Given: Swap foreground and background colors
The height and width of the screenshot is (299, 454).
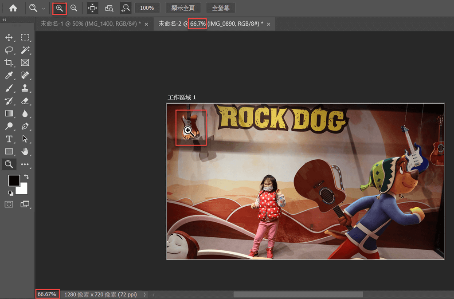Looking at the screenshot, I should [26, 177].
